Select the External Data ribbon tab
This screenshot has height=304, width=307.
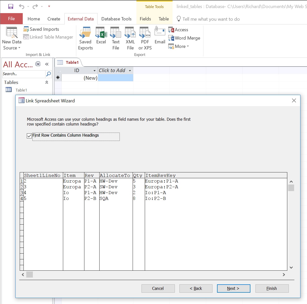click(81, 19)
